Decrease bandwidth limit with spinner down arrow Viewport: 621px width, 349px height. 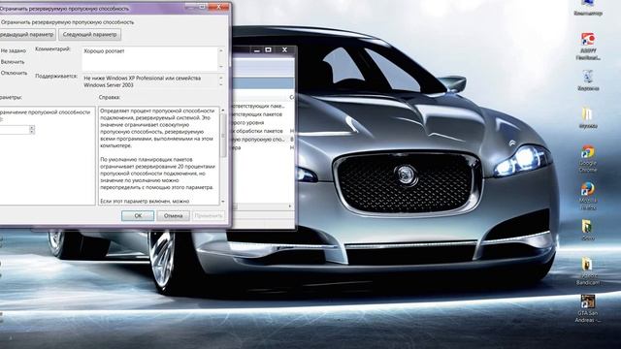(x=32, y=132)
